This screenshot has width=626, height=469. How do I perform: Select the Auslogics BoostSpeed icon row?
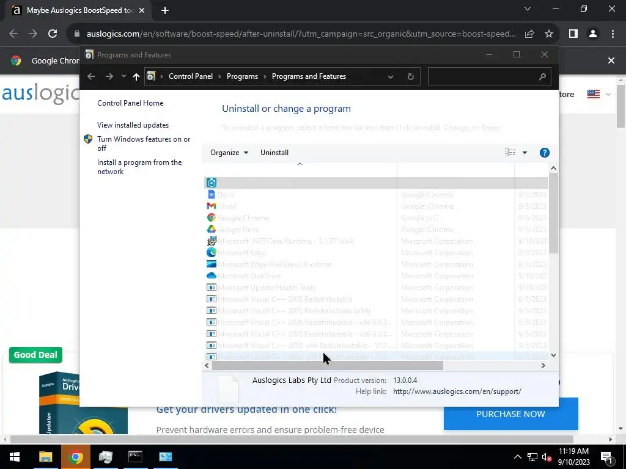[376, 183]
